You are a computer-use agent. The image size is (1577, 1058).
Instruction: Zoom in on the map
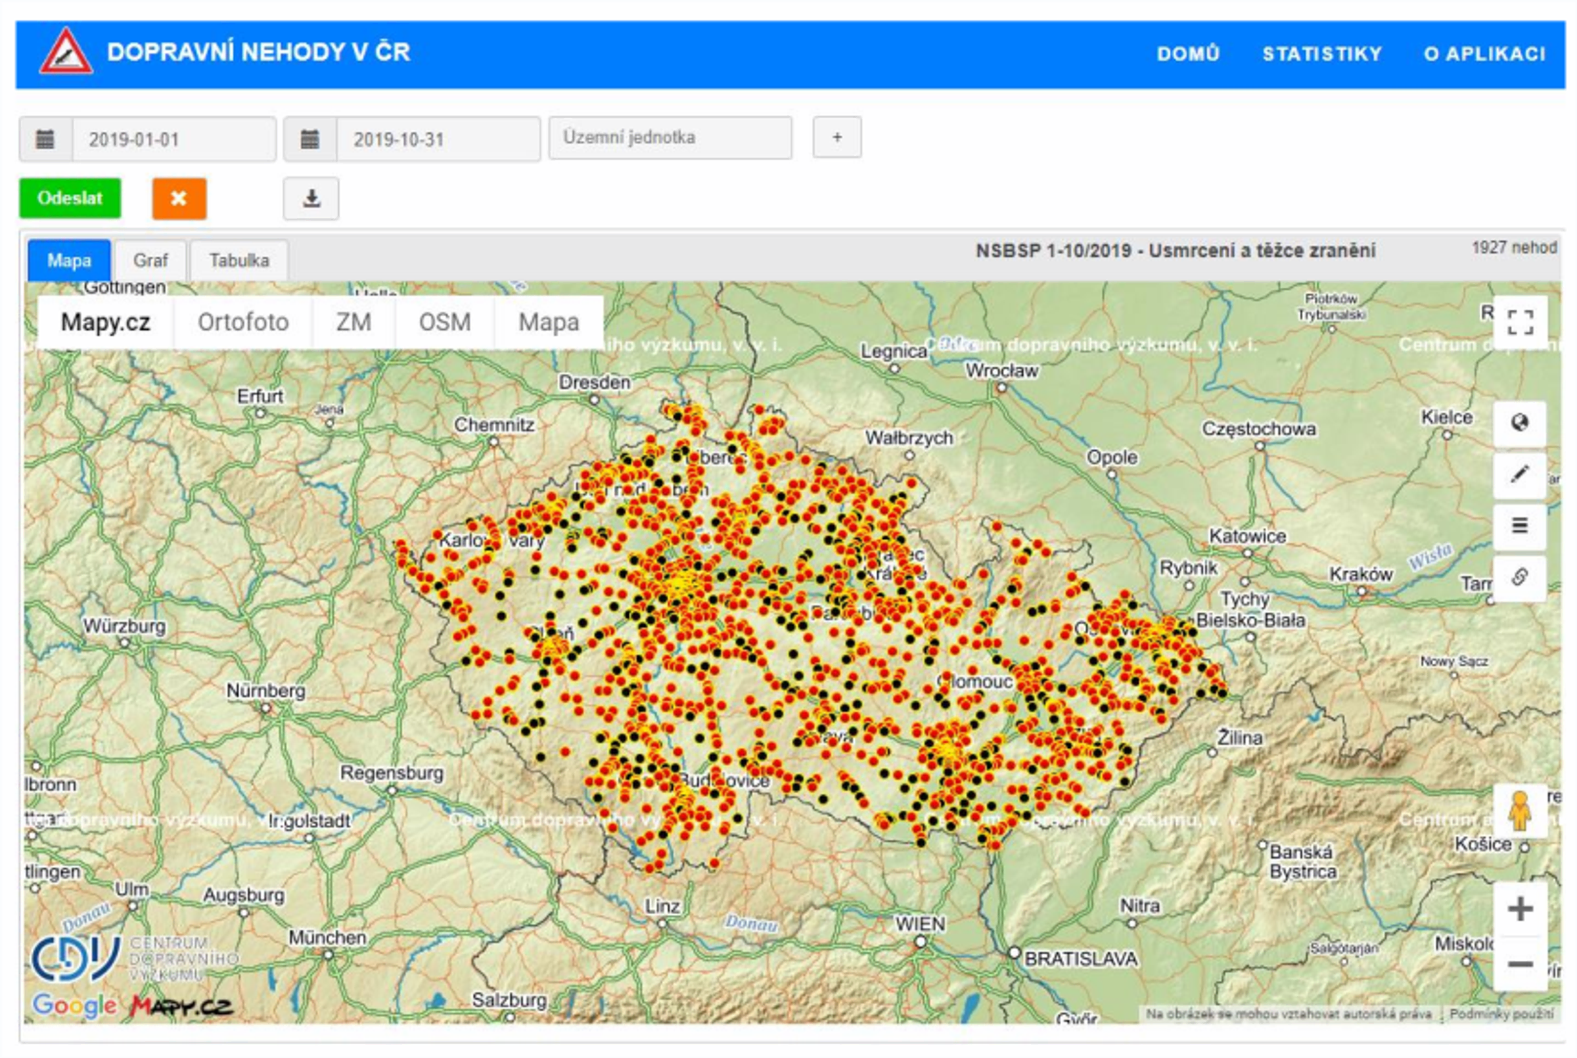[1520, 909]
